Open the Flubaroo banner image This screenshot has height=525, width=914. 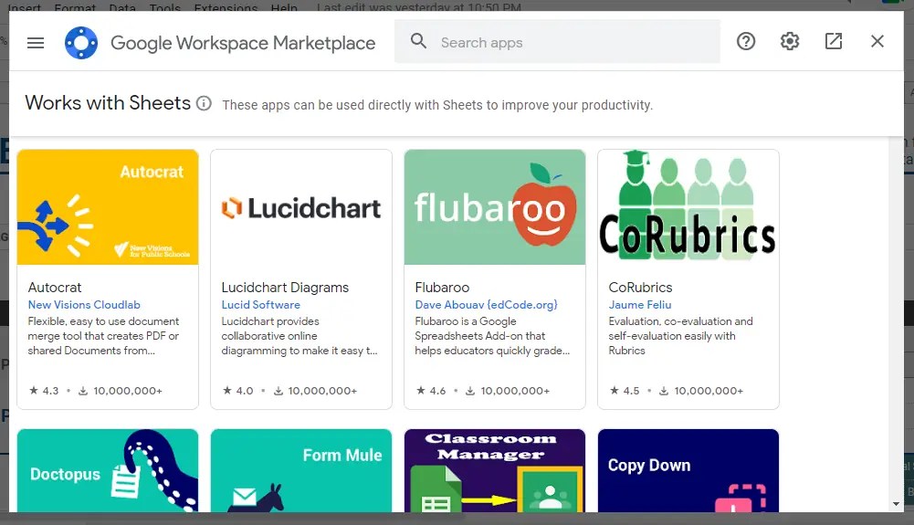click(x=495, y=207)
